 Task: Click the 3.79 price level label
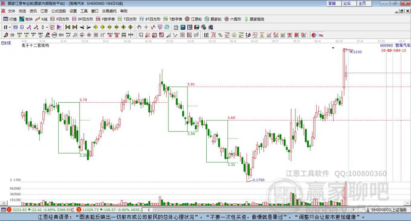[x=83, y=100]
